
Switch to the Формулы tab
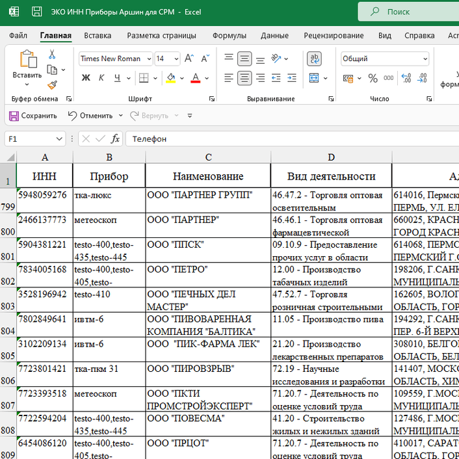[229, 35]
